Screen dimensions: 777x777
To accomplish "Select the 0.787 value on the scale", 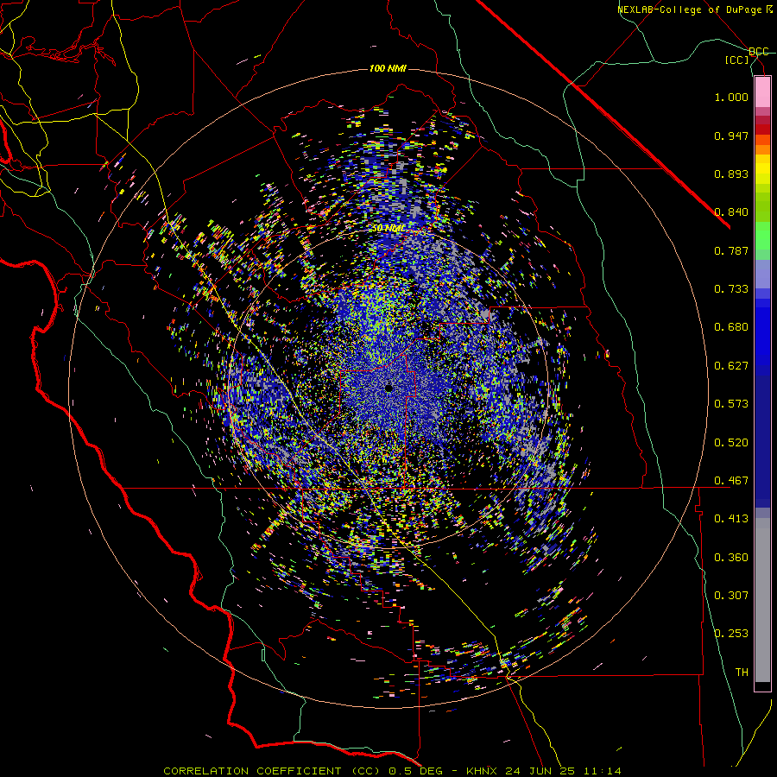I will 731,250.
